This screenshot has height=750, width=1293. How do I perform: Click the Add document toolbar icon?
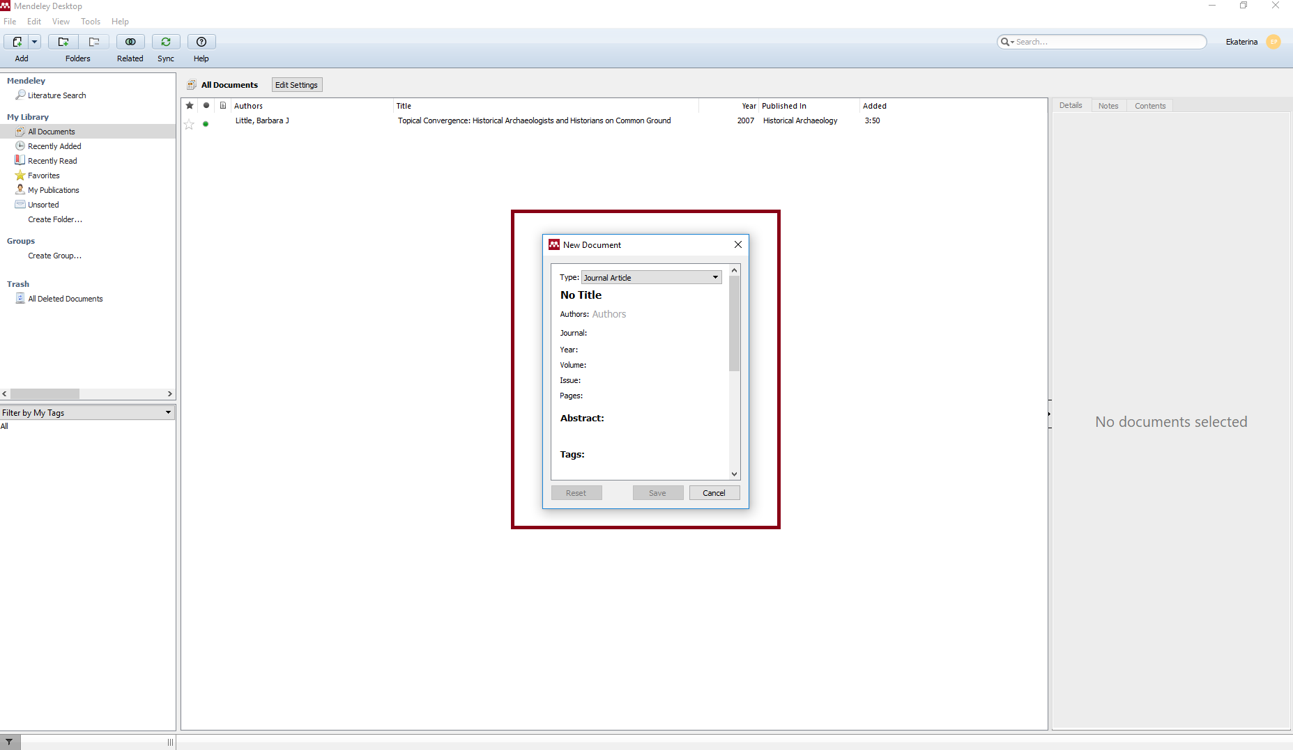[x=17, y=42]
